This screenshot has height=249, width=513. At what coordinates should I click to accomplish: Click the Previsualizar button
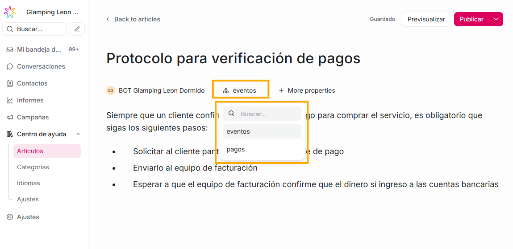426,19
